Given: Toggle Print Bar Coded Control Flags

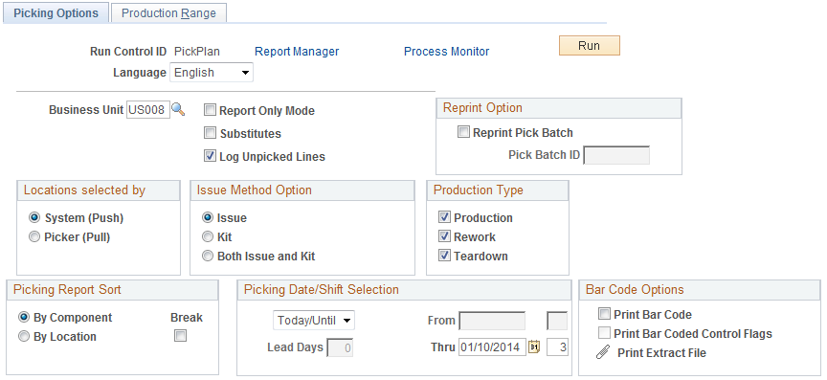Looking at the screenshot, I should point(604,333).
